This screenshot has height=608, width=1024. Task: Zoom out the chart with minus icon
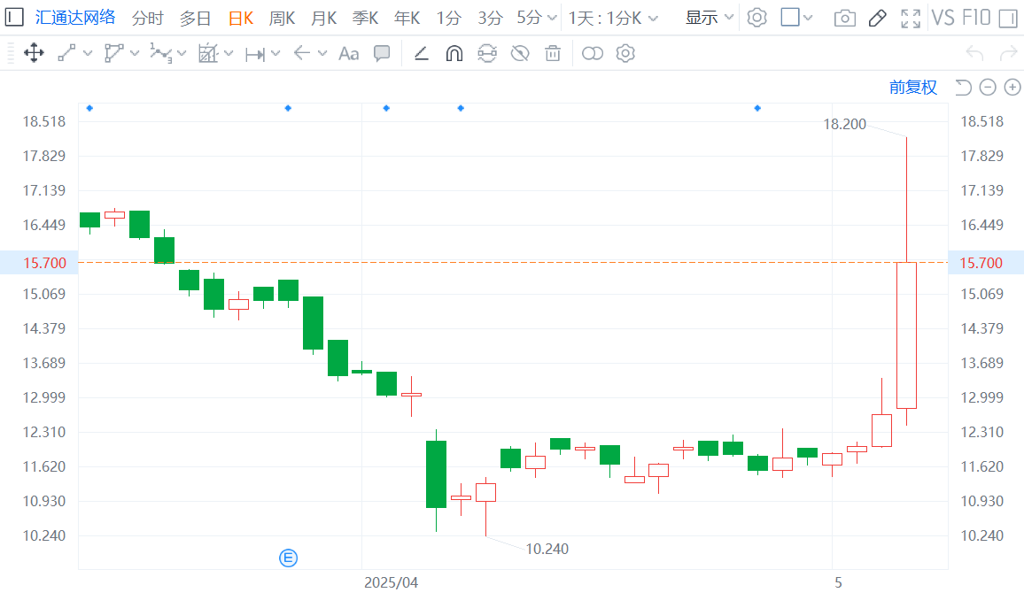988,87
